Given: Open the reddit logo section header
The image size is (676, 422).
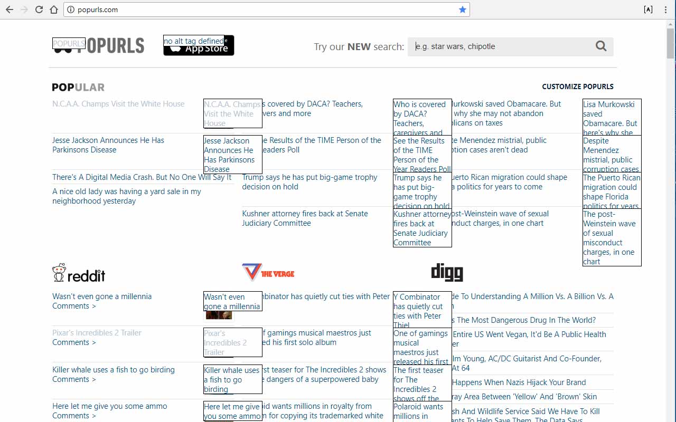Looking at the screenshot, I should (x=79, y=273).
